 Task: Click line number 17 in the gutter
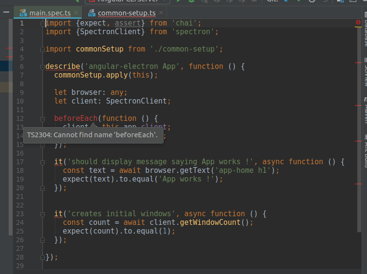[x=20, y=162]
